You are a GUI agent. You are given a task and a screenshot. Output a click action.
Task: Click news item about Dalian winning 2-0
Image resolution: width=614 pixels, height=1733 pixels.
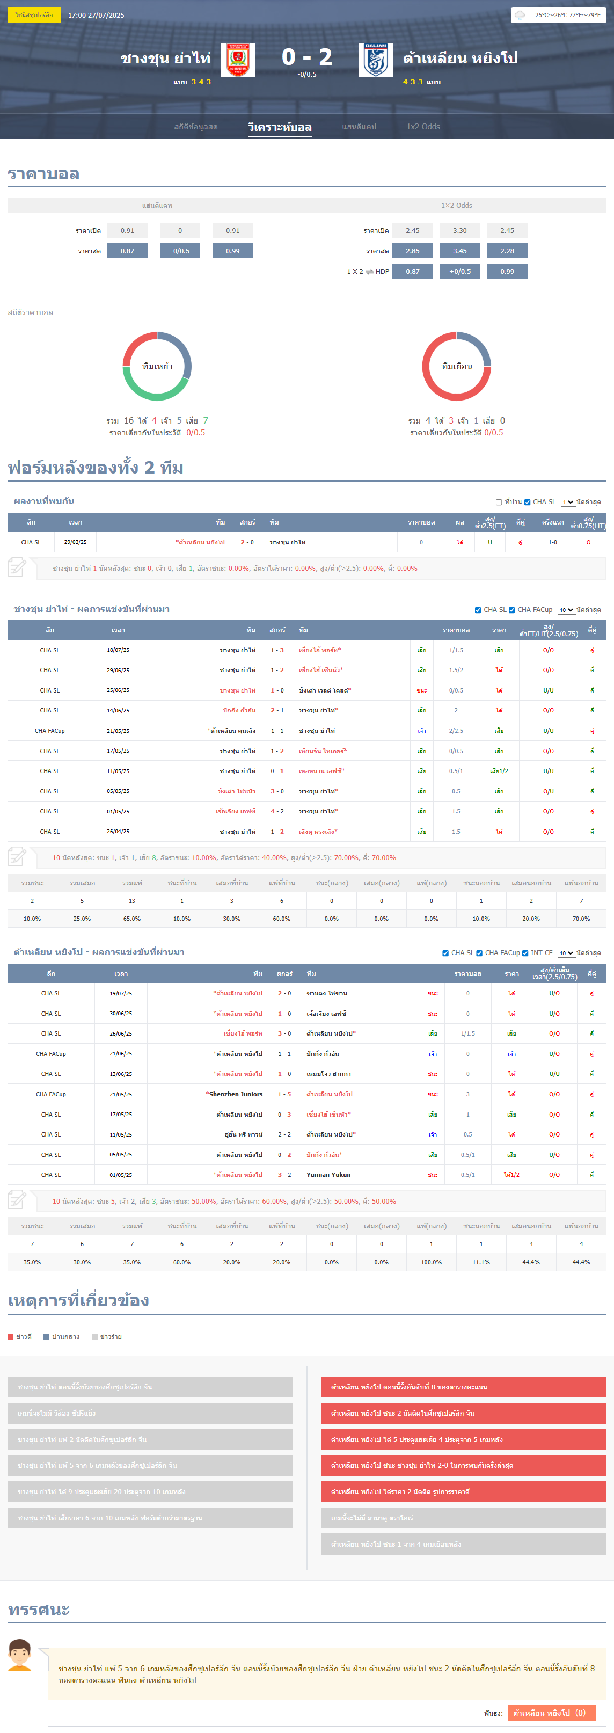tap(463, 1465)
